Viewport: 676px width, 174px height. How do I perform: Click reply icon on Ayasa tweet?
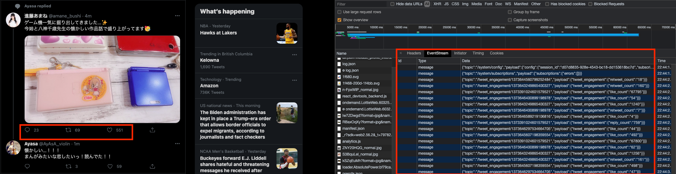point(27,166)
